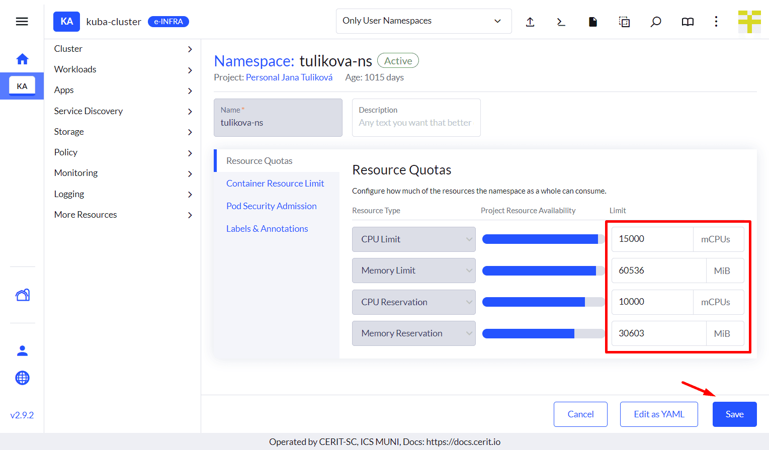Click the Save button
The height and width of the screenshot is (450, 769).
tap(734, 414)
